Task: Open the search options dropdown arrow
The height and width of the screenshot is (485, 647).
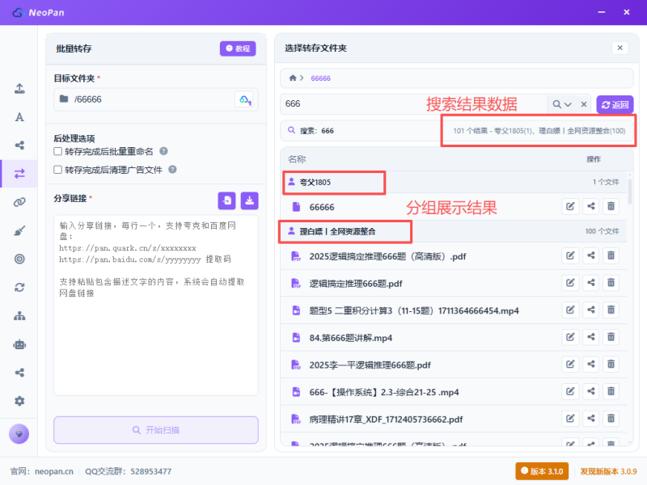Action: pos(568,104)
